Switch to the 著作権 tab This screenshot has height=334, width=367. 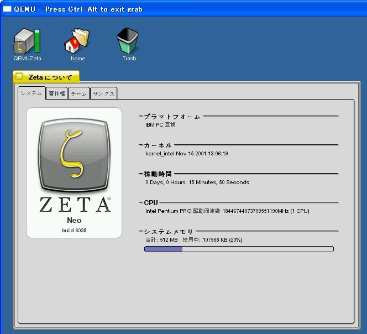click(56, 93)
